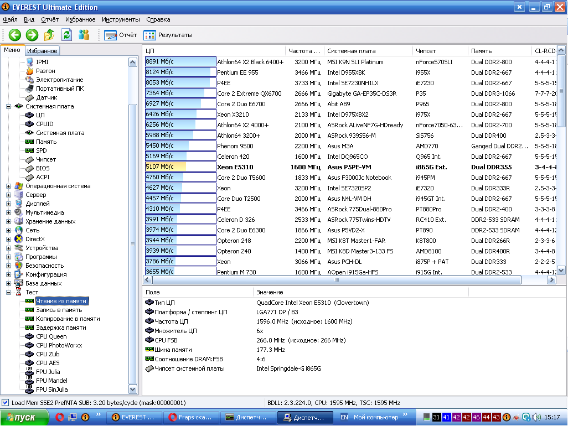Sort by the Частота column header

click(x=304, y=51)
